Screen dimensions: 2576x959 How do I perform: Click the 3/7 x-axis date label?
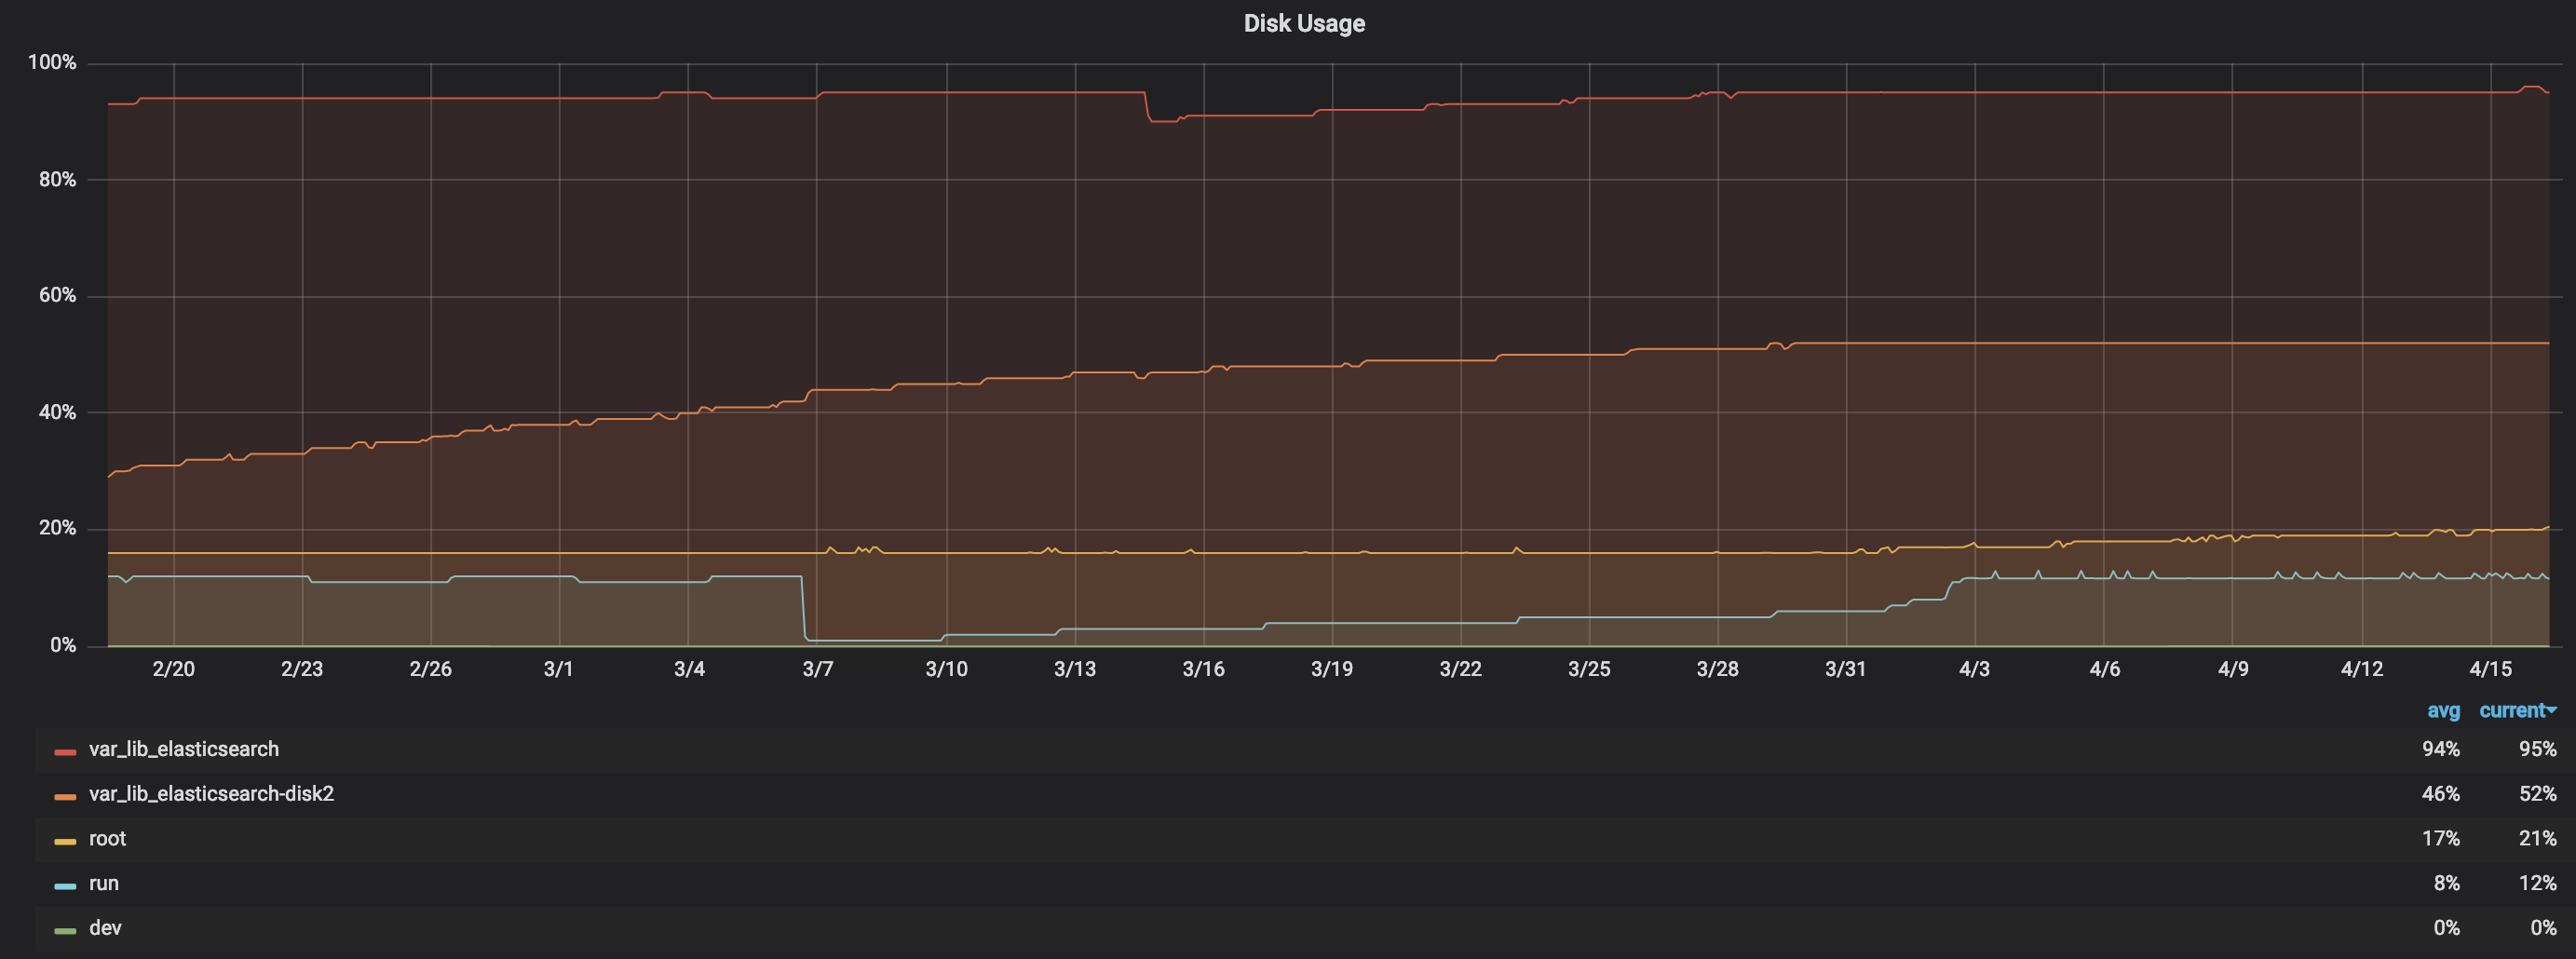coord(817,669)
